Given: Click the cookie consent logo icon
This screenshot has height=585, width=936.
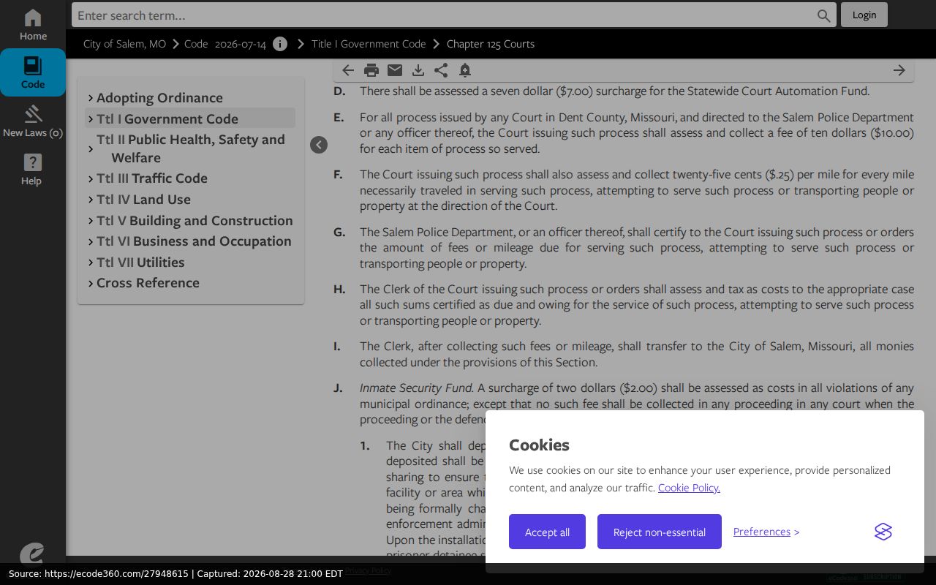Looking at the screenshot, I should click(883, 532).
